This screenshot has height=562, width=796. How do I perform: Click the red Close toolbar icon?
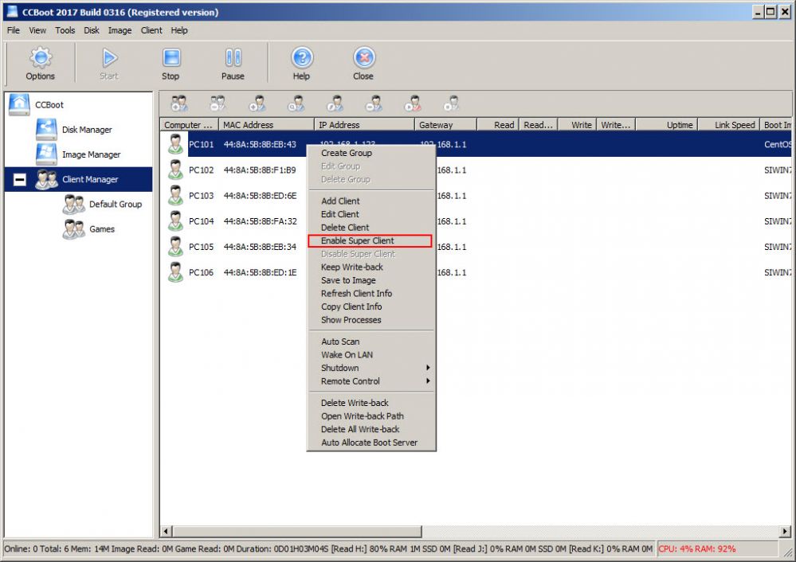(x=363, y=64)
